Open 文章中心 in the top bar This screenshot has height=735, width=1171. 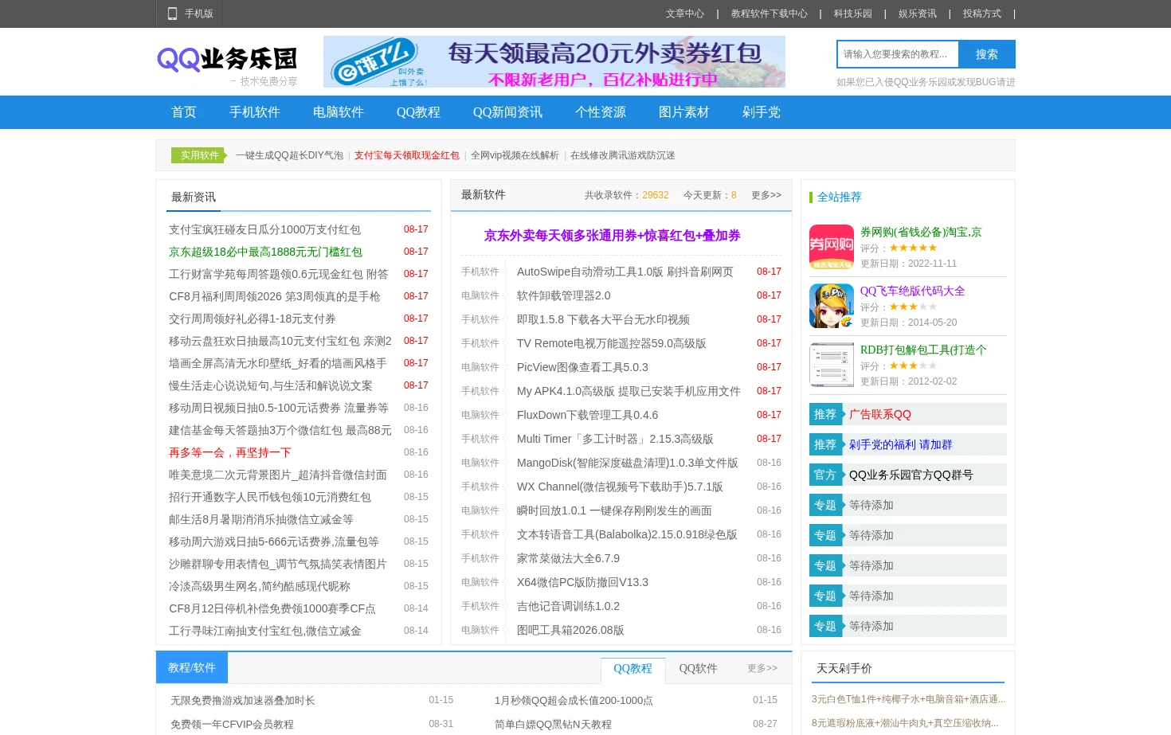(x=685, y=14)
